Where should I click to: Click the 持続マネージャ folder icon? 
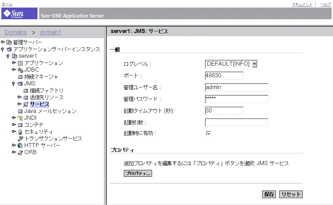[x=20, y=77]
